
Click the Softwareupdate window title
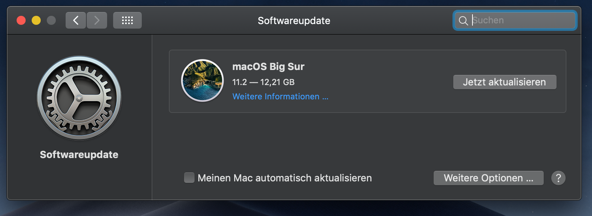[294, 21]
